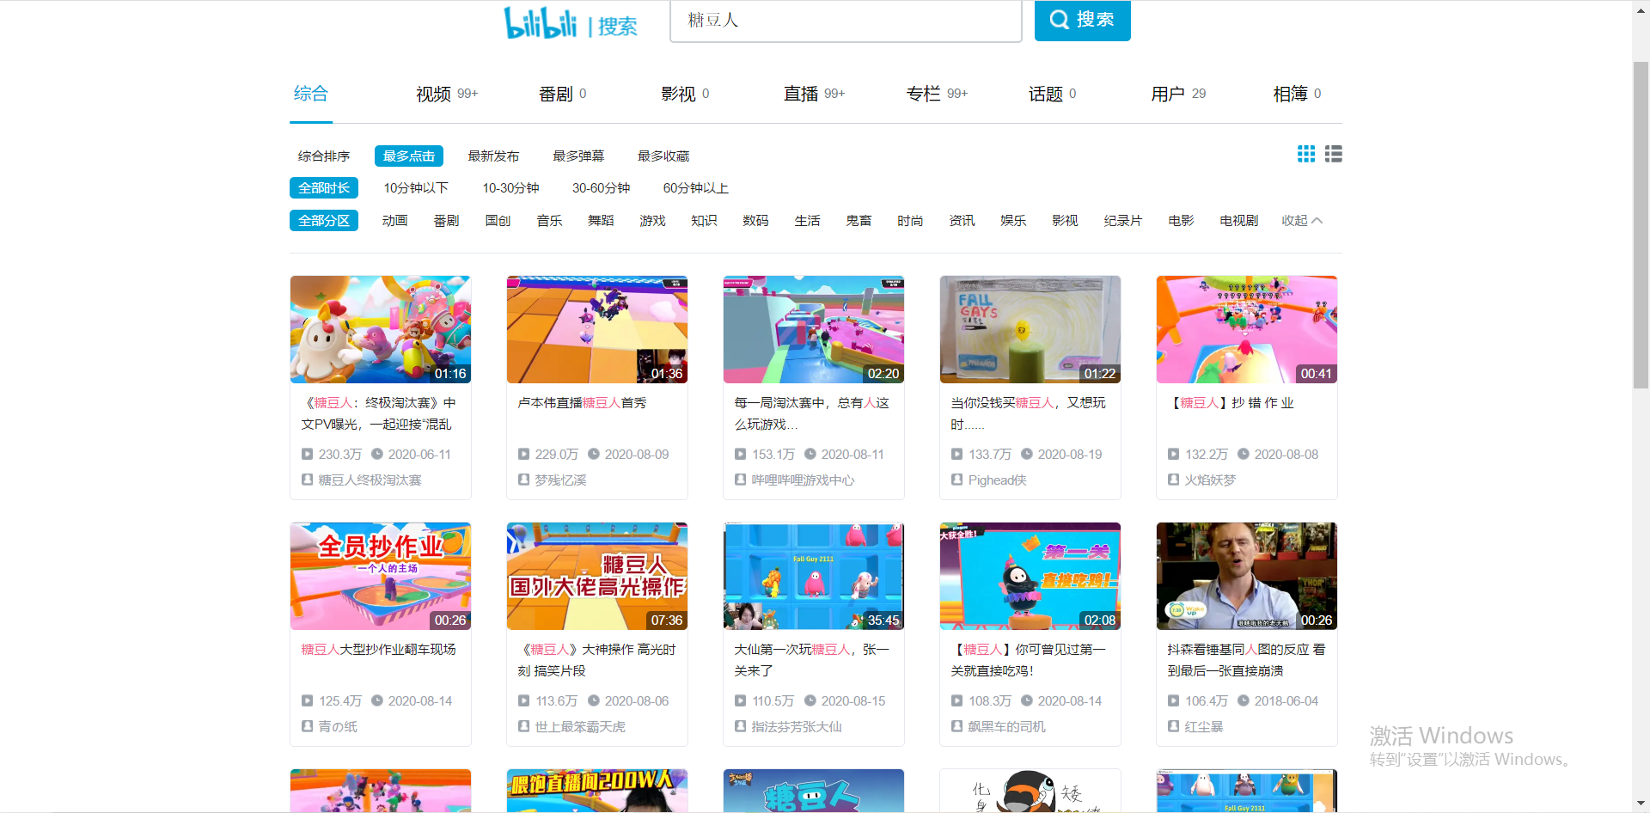Switch to list view layout icon

point(1334,154)
